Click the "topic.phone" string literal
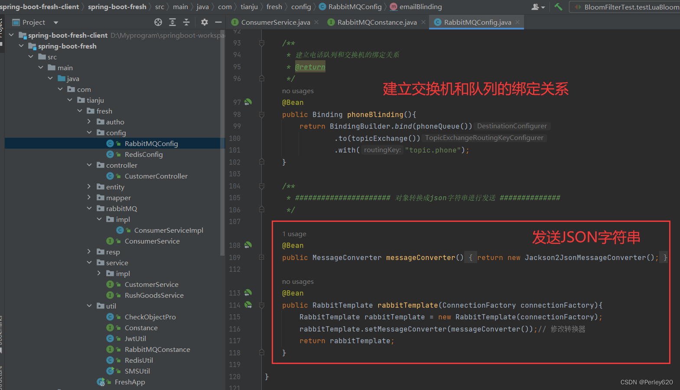The image size is (680, 390). (x=433, y=150)
